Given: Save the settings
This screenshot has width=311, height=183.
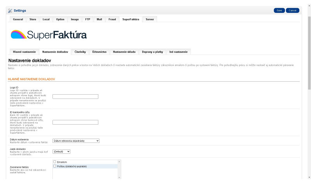Looking at the screenshot, I should pyautogui.click(x=279, y=11).
